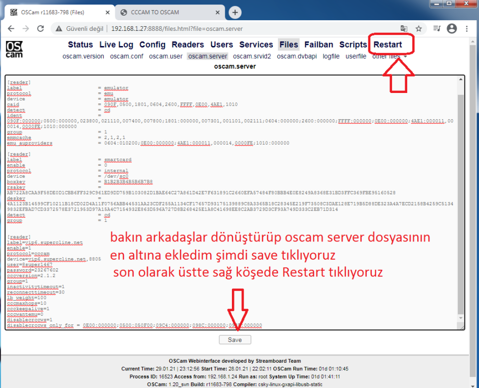Open the oscam.srvid2 file
The height and width of the screenshot is (388, 479).
pos(252,57)
